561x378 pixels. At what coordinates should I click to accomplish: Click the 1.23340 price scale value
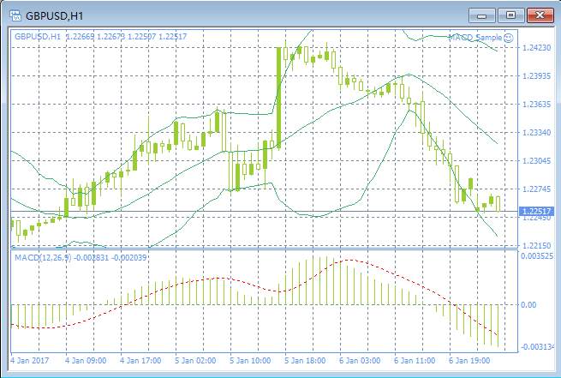pyautogui.click(x=537, y=133)
